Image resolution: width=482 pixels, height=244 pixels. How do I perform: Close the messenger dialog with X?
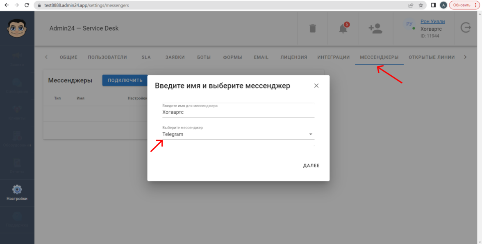[316, 86]
